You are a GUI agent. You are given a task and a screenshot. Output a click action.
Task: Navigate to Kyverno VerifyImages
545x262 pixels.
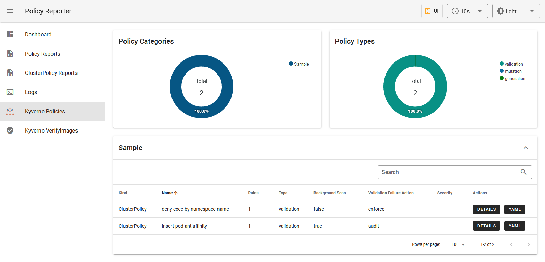(52, 130)
